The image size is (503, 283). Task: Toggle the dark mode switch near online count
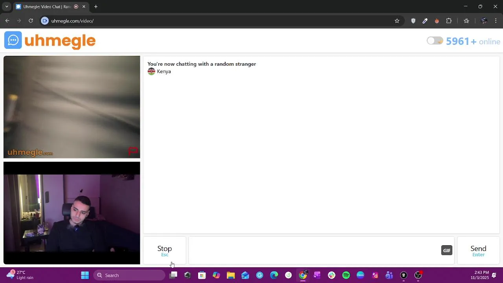435,41
